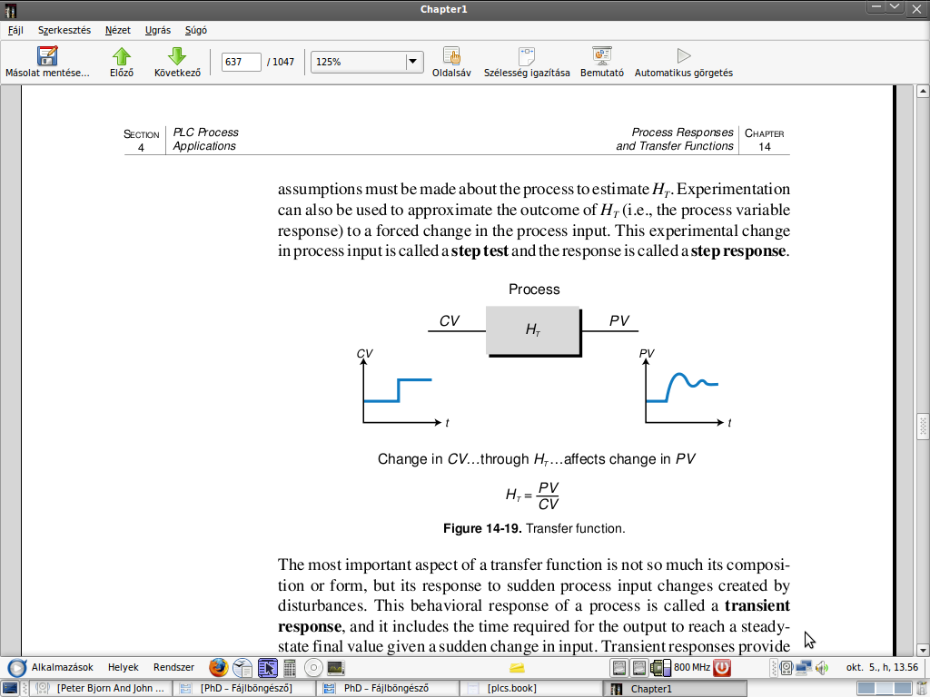Open the Helyek panel menu

(x=124, y=667)
